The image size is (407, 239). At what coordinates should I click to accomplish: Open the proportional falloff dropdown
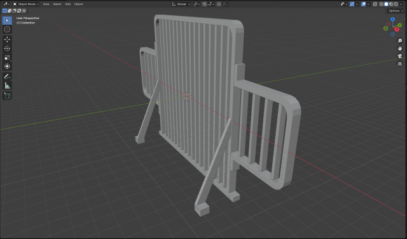(225, 4)
